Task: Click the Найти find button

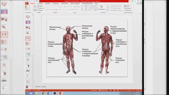Action: [x=127, y=6]
